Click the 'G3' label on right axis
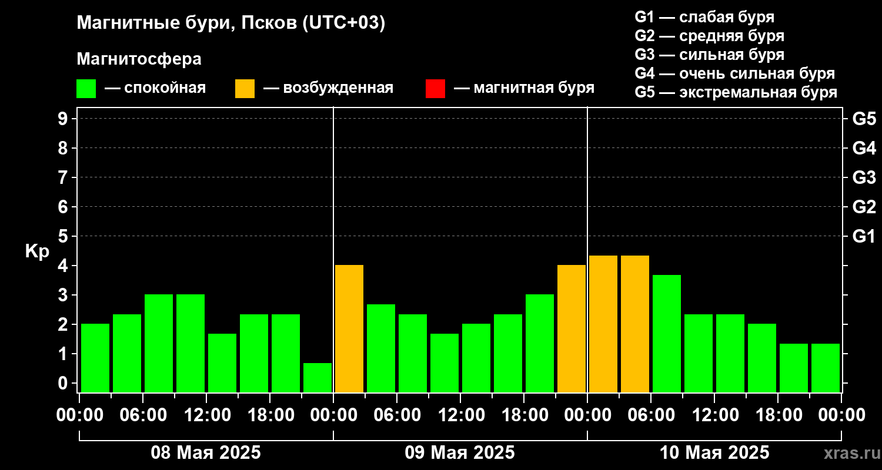The height and width of the screenshot is (470, 882). pyautogui.click(x=864, y=177)
